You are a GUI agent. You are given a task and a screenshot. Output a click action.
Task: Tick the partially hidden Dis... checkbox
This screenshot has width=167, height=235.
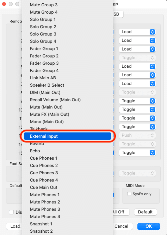[11, 212]
